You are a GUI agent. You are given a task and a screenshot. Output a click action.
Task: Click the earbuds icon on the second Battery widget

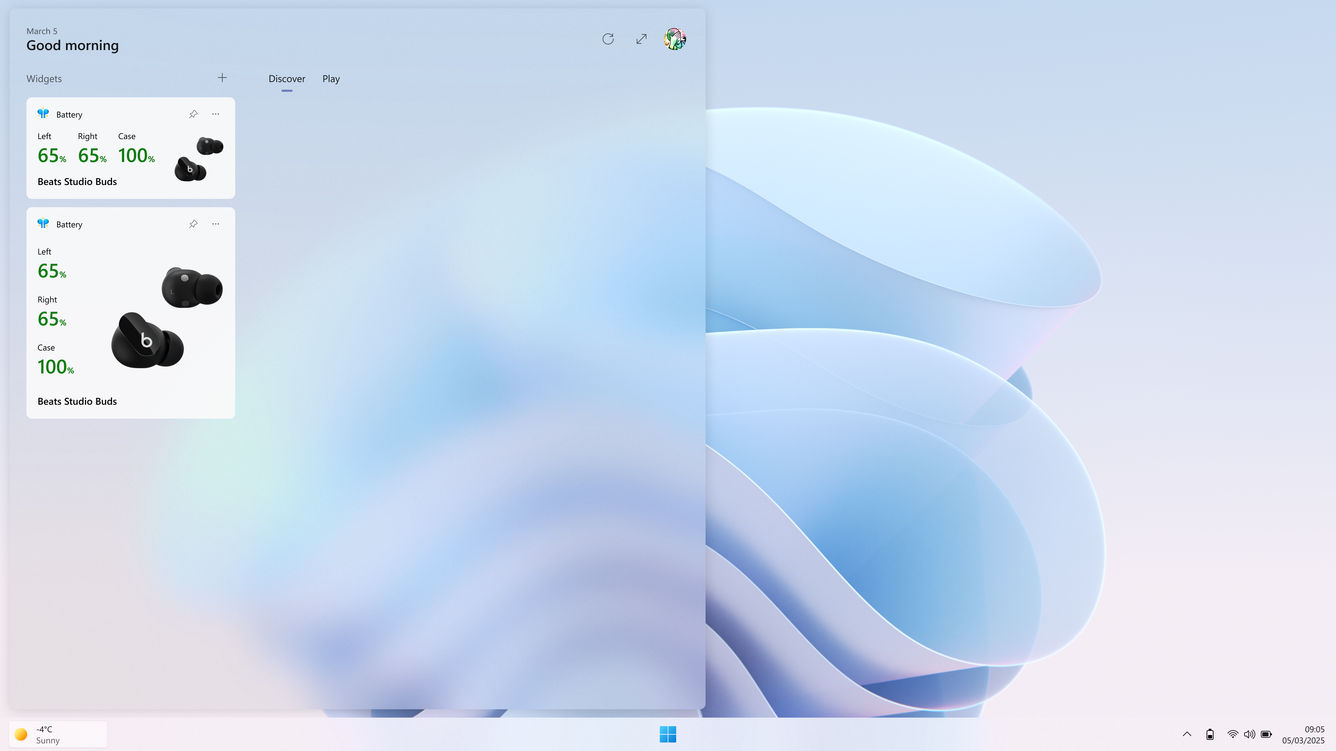43,223
